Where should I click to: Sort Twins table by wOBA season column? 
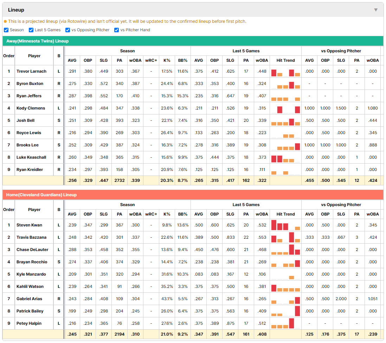(x=135, y=60)
